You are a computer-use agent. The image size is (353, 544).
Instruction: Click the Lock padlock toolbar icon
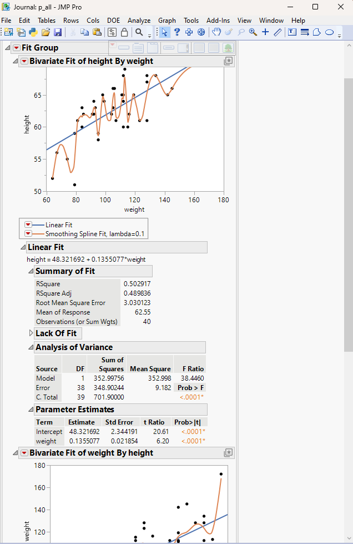(124, 32)
